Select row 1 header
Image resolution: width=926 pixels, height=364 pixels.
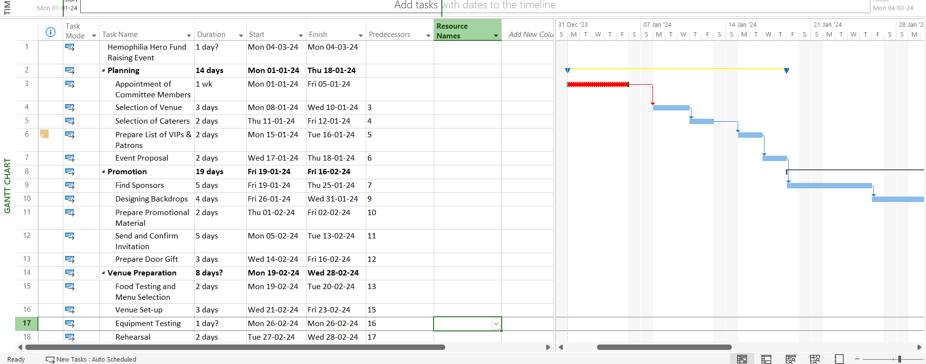[27, 52]
